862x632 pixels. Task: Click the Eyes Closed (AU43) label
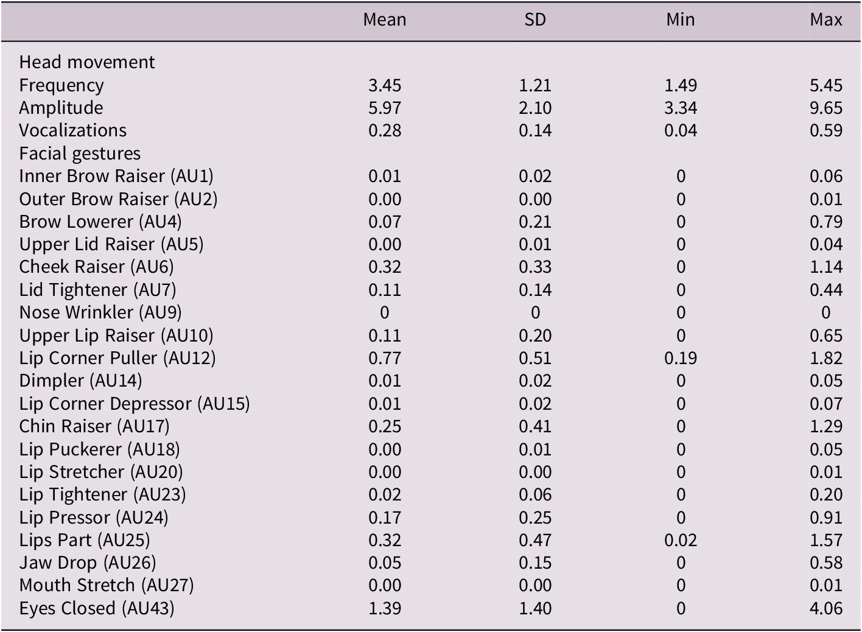click(x=97, y=608)
